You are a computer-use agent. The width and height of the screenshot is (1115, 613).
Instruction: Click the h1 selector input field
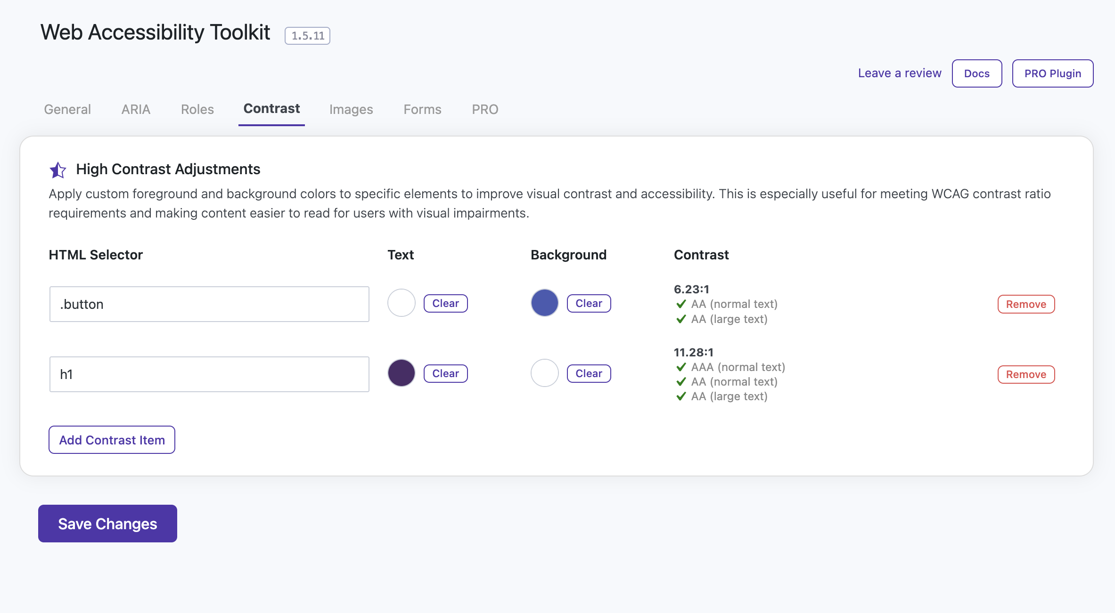point(209,374)
